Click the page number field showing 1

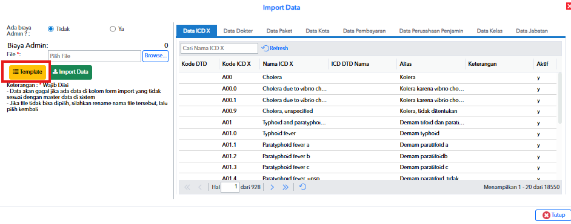tap(230, 187)
